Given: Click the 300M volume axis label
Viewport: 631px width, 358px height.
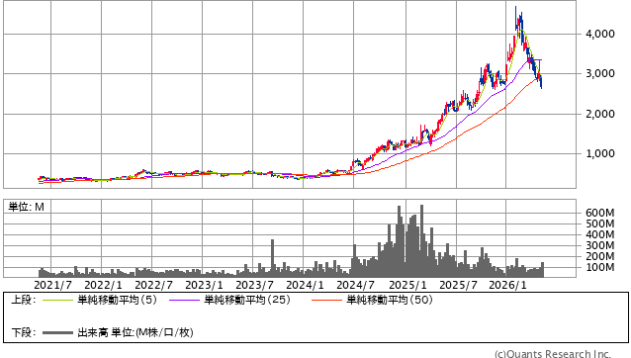Looking at the screenshot, I should click(600, 245).
